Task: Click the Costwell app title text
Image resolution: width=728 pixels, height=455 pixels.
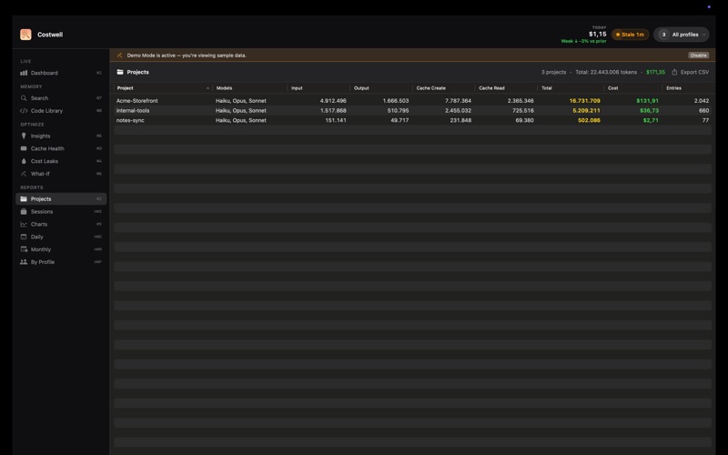Action: click(50, 35)
